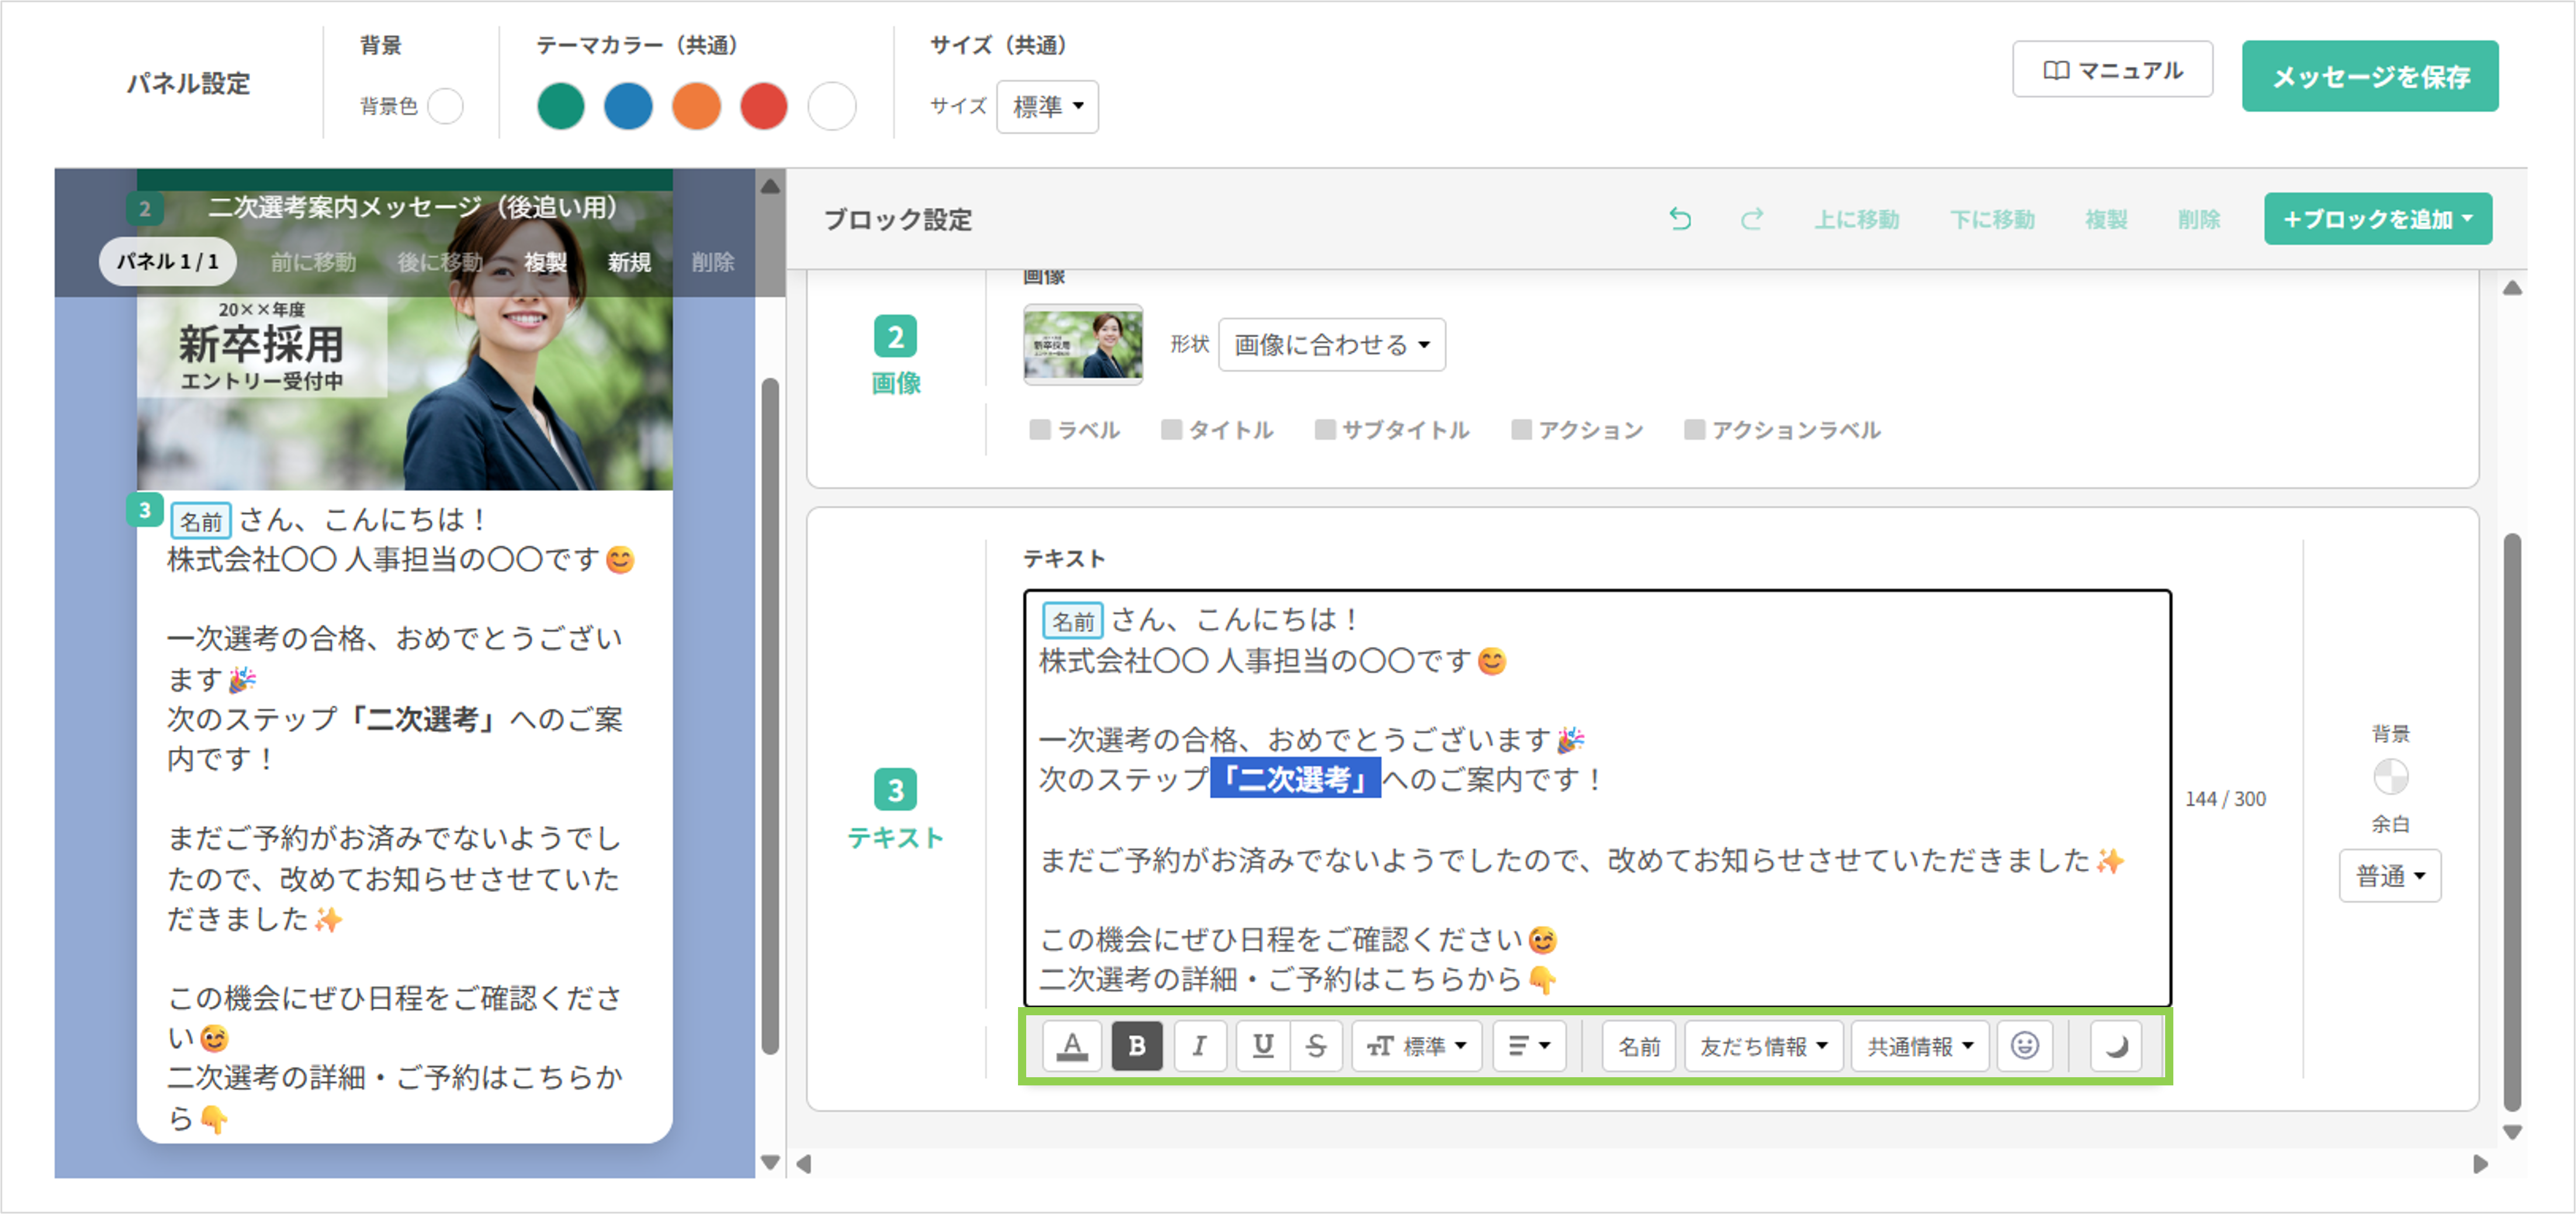Click the undo arrow icon
This screenshot has height=1214, width=2576.
pyautogui.click(x=1680, y=219)
